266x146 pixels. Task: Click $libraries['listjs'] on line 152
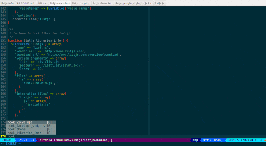click(29, 44)
